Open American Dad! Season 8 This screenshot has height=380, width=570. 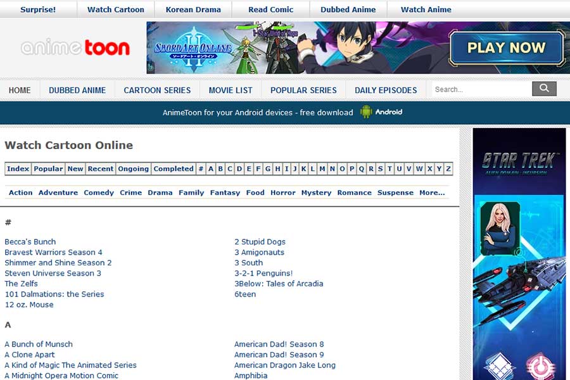tap(279, 345)
